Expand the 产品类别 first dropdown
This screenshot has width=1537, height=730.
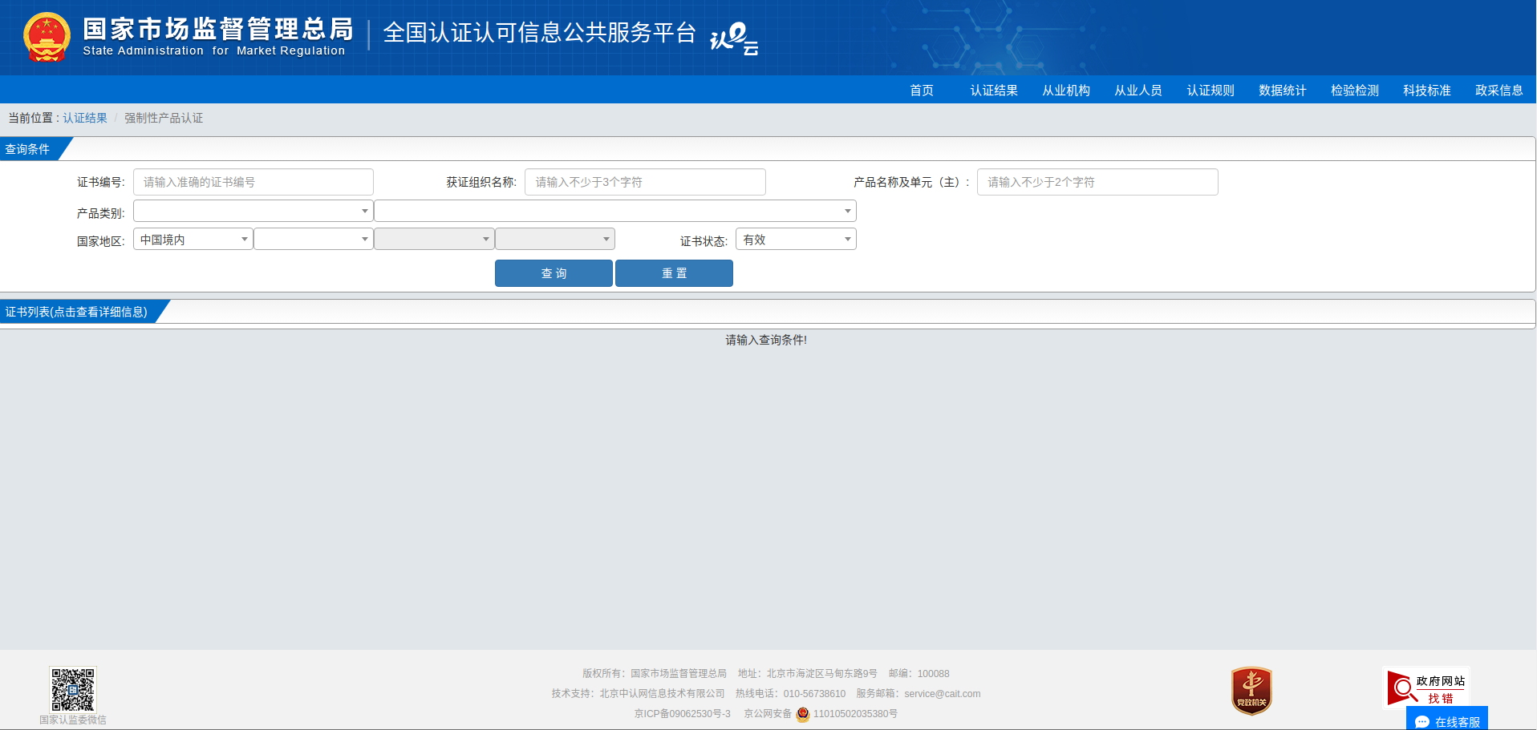point(253,212)
